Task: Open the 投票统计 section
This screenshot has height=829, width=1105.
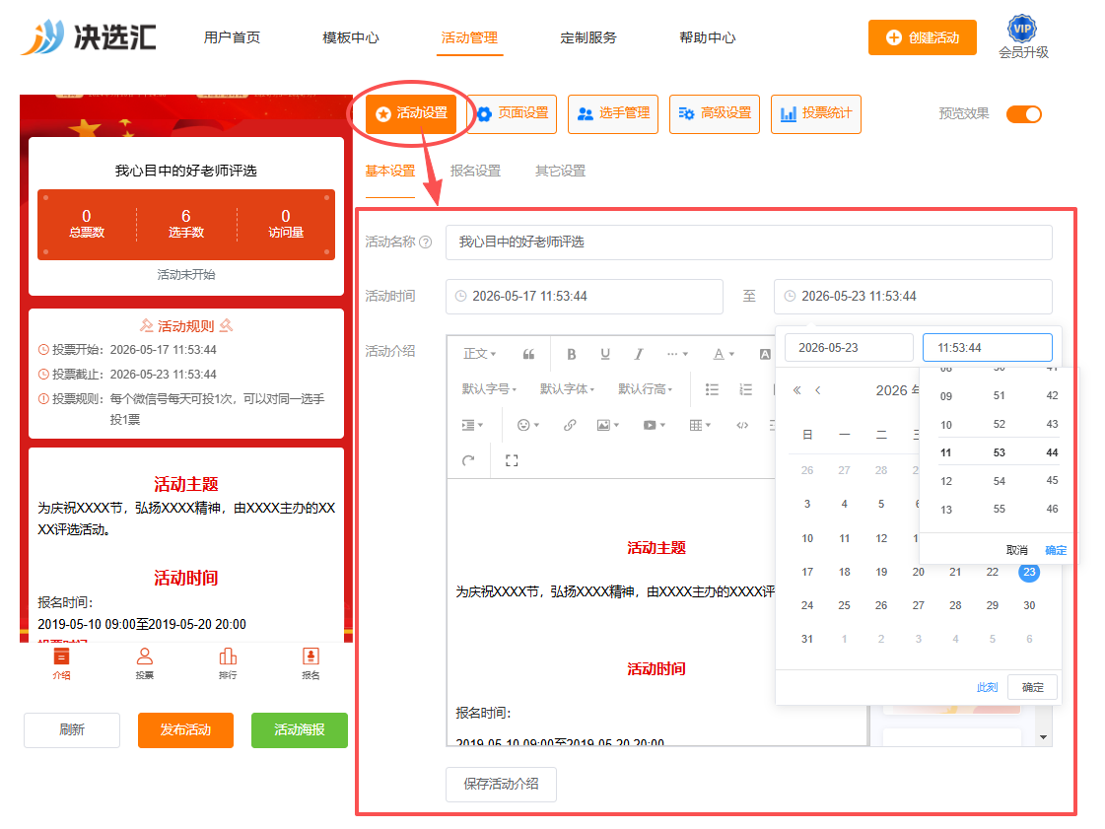Action: [x=816, y=113]
